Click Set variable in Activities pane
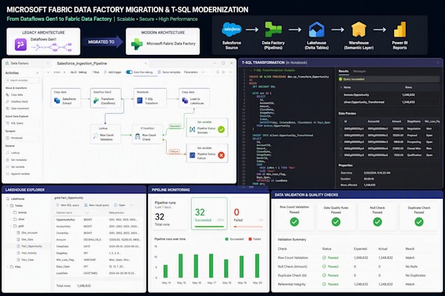The image size is (445, 296). [15, 167]
